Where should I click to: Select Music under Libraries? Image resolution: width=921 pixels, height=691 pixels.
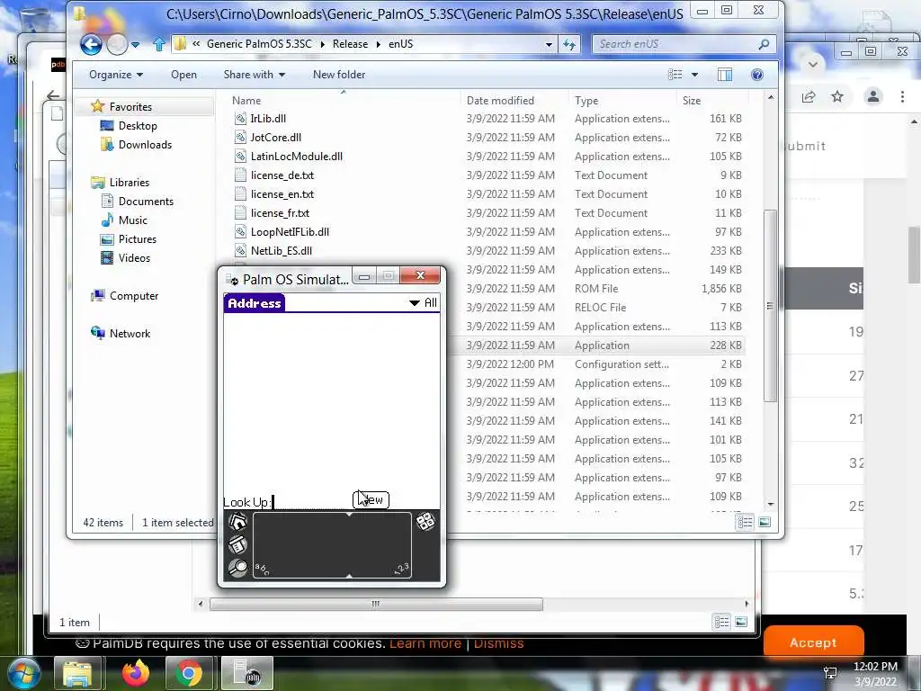click(x=133, y=220)
